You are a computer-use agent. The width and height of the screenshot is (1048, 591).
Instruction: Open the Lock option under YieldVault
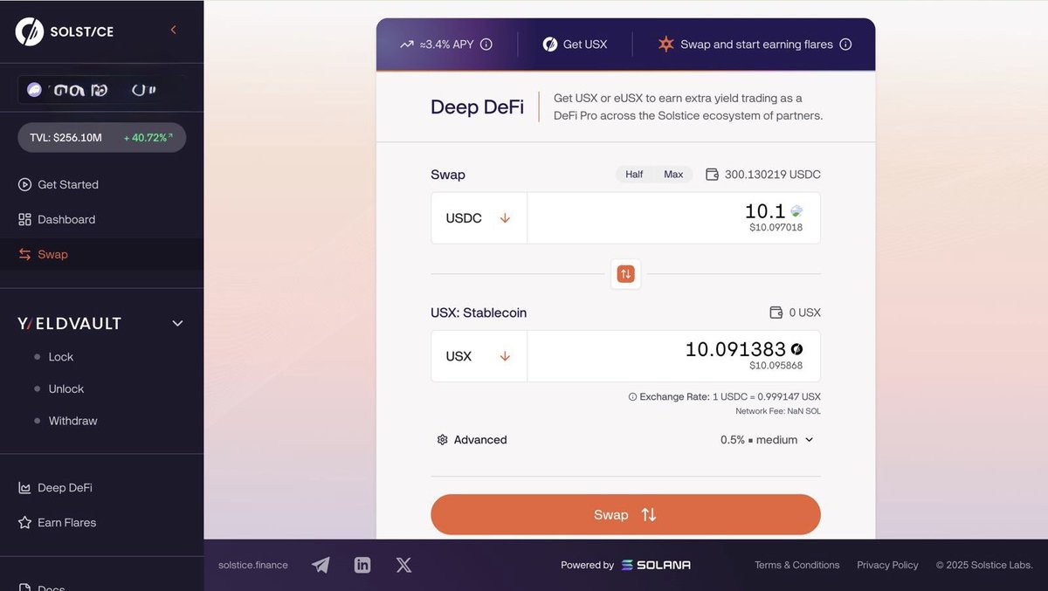[61, 357]
